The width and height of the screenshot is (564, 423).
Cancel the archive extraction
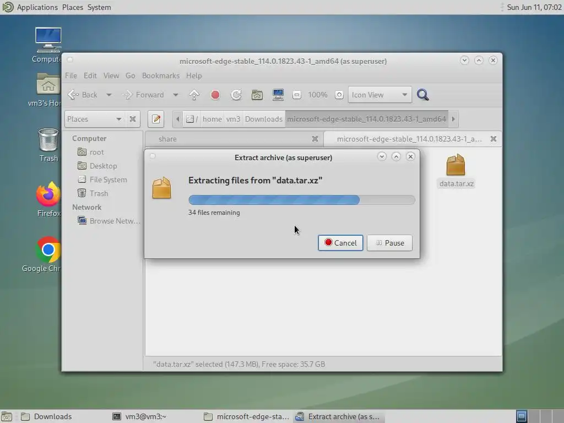point(340,243)
